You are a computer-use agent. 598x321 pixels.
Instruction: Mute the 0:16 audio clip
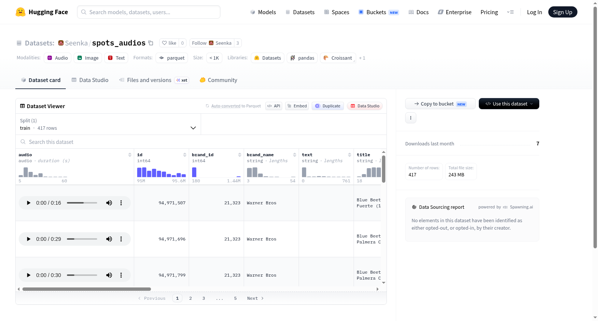point(109,203)
